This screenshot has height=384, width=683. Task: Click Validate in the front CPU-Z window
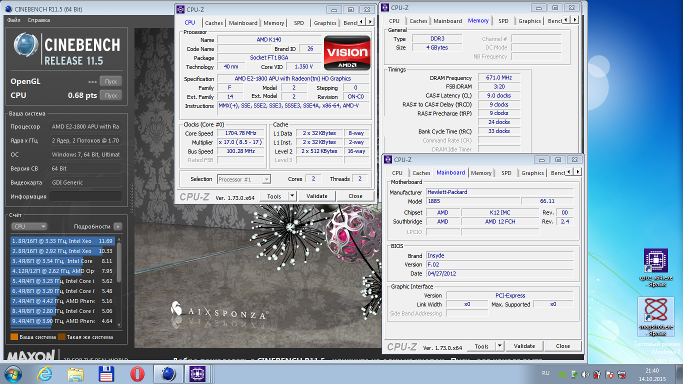317,196
